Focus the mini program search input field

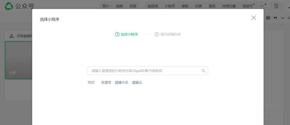coord(148,71)
